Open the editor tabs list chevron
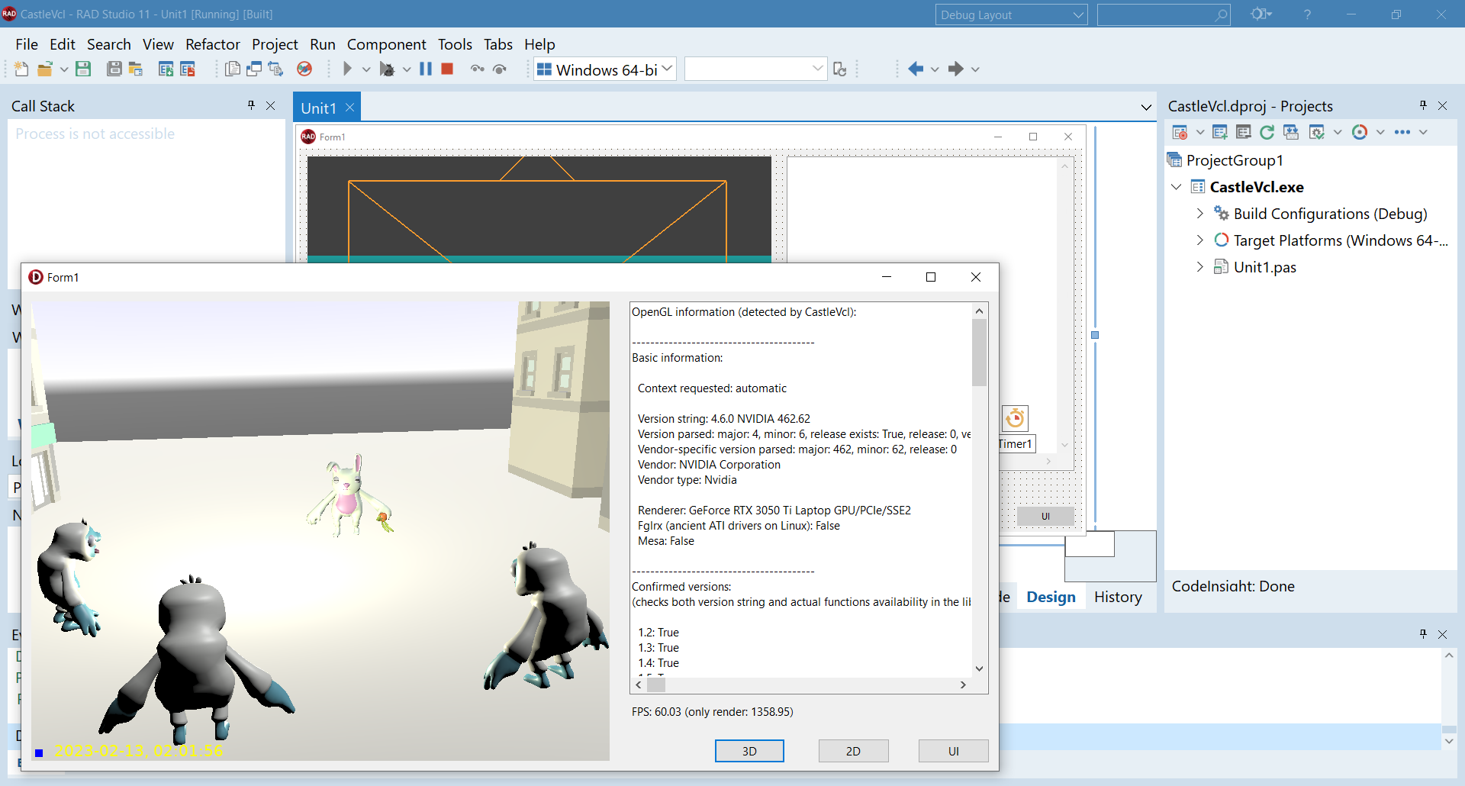The width and height of the screenshot is (1465, 786). coord(1146,108)
